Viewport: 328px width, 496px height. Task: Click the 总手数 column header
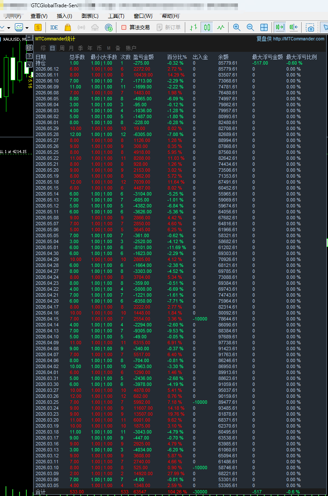[77, 57]
